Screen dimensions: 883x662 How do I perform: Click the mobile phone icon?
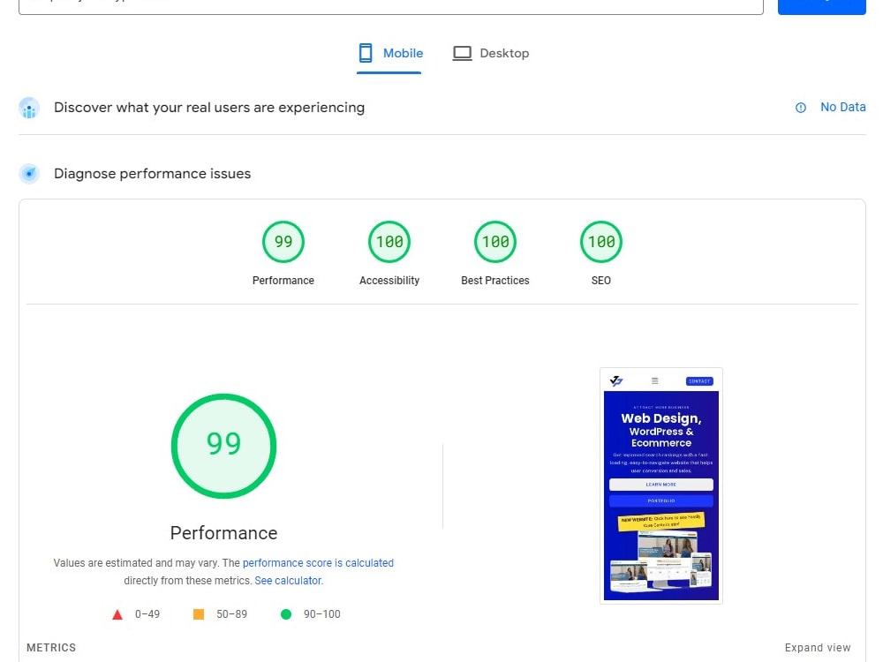click(x=366, y=53)
